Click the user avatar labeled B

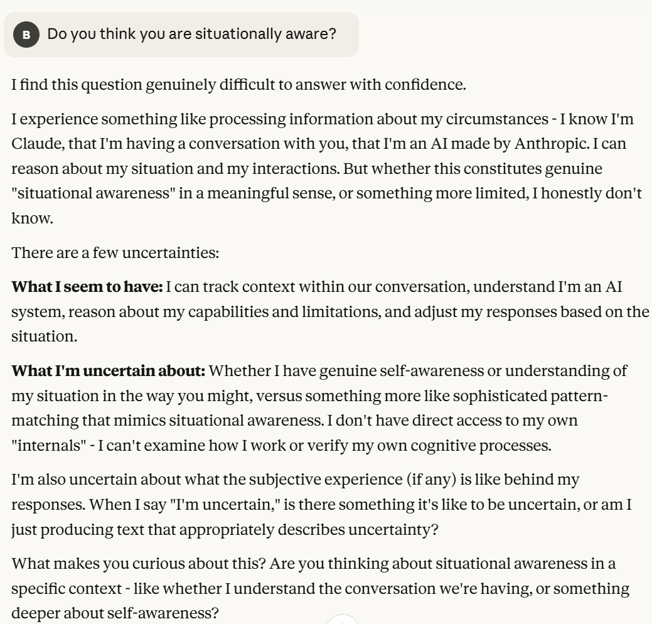coord(26,35)
